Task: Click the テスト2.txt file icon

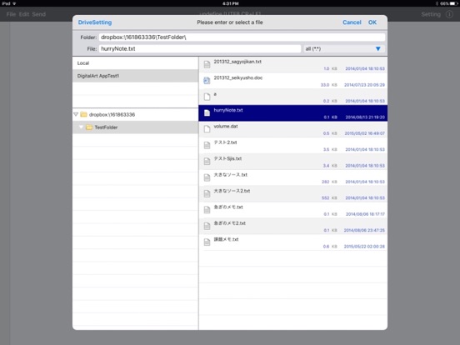Action: (207, 145)
